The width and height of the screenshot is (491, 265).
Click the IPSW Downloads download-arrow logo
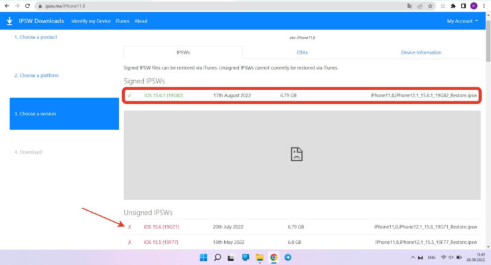[10, 21]
